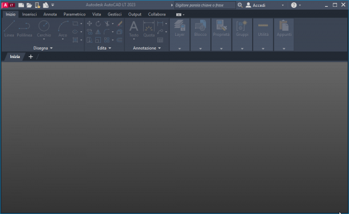
Task: Switch to the Collabora tab
Action: [x=157, y=14]
